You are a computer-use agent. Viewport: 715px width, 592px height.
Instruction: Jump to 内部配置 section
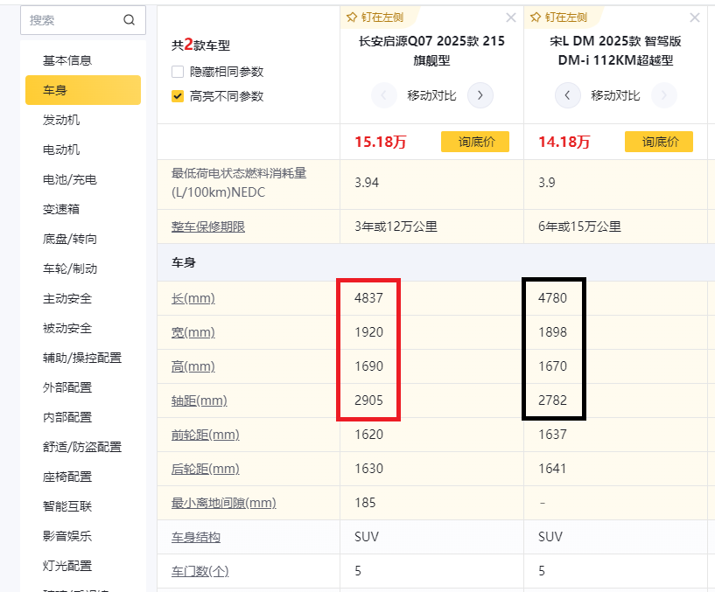click(x=67, y=417)
